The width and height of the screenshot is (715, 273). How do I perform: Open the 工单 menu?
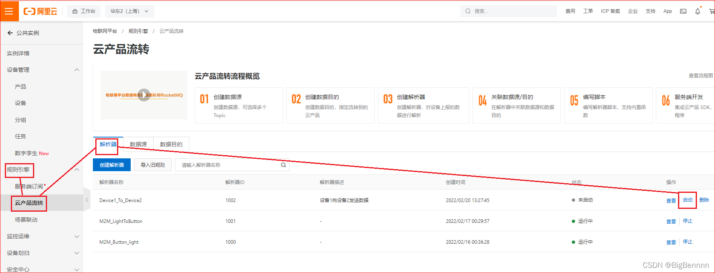(x=588, y=11)
